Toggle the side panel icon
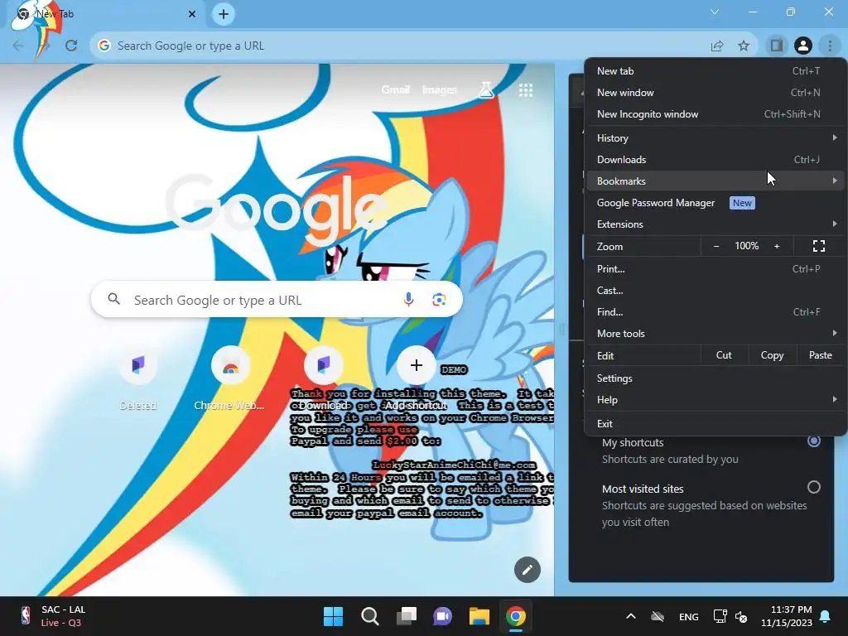The image size is (848, 636). (777, 46)
